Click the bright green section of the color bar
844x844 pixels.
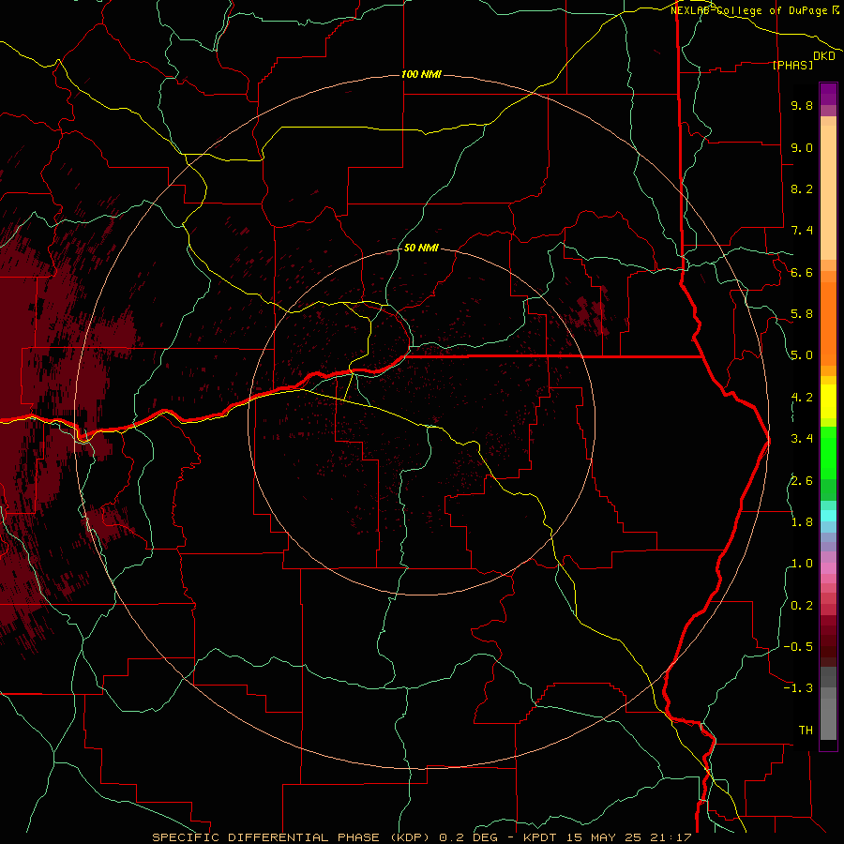tap(828, 452)
